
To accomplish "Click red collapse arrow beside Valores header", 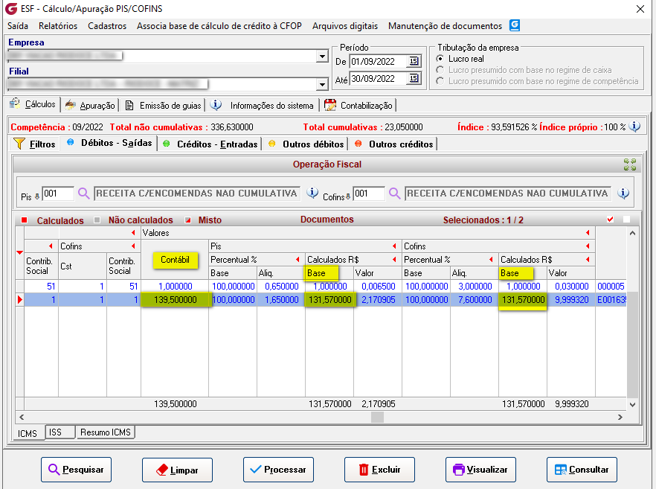I will pos(588,233).
